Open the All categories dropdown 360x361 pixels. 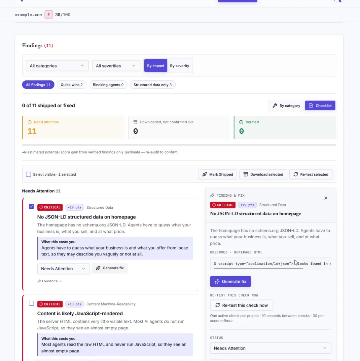coord(57,66)
